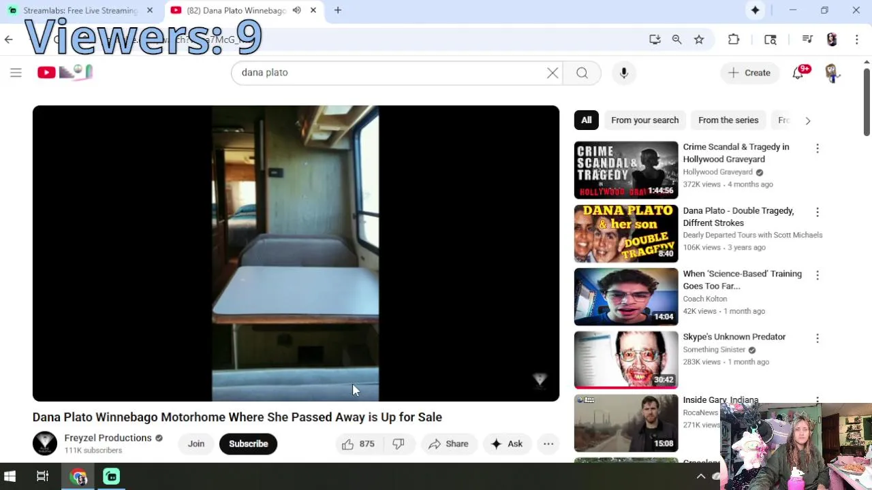
Task: Open the Crime Scandal & Tragedy thumbnail
Action: click(x=626, y=170)
